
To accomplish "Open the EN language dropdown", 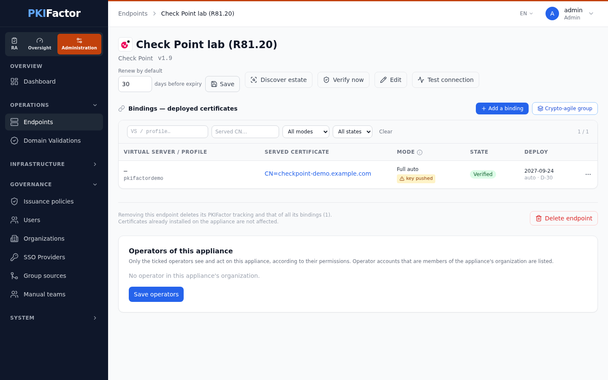I will [527, 14].
